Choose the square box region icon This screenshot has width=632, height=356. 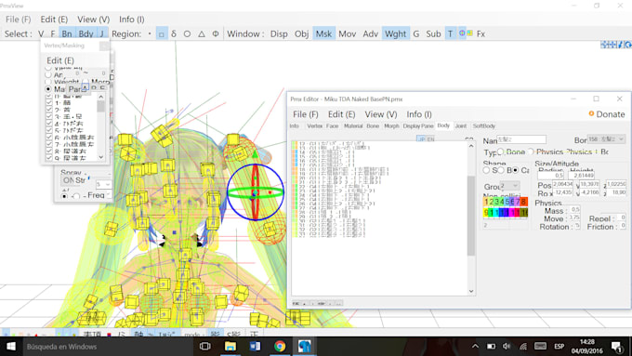tap(161, 33)
